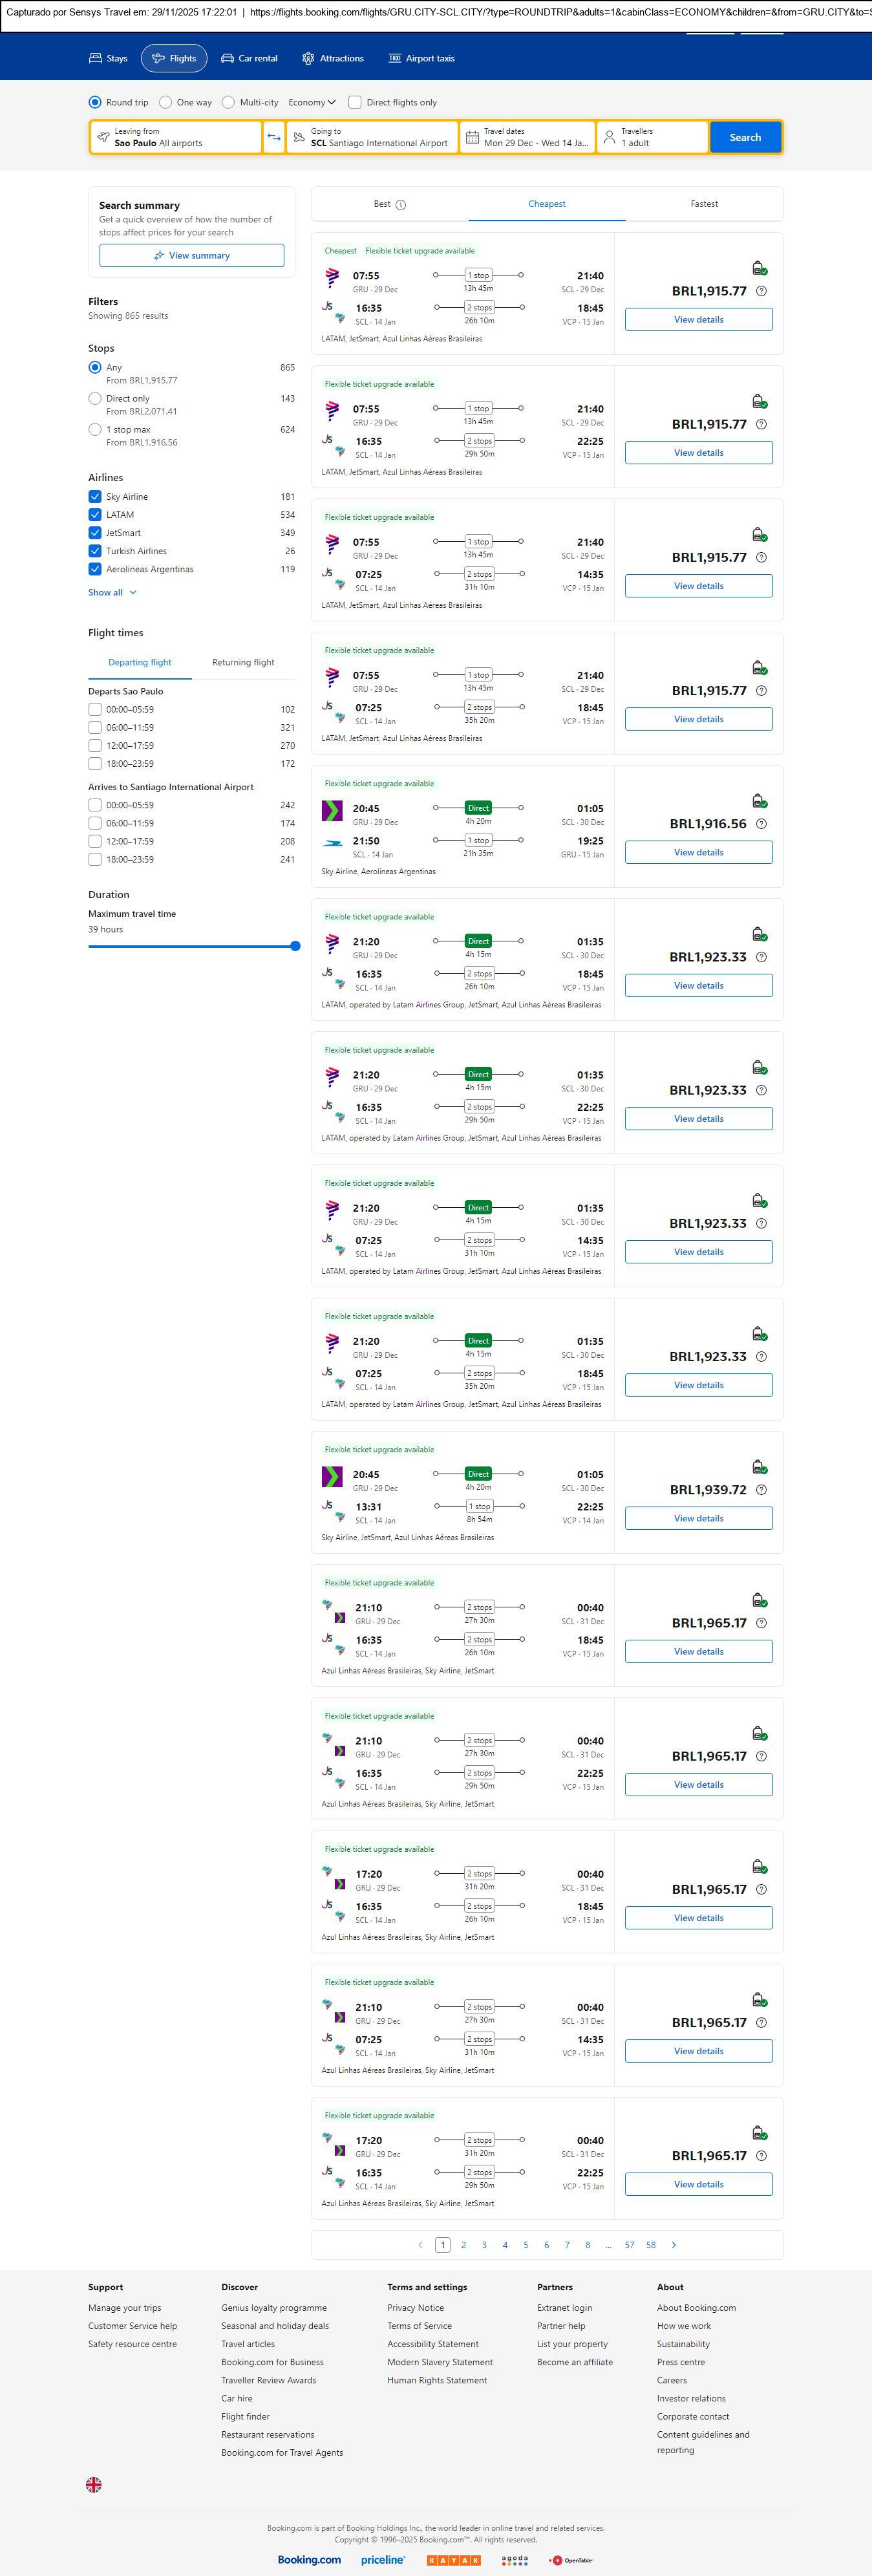Click the luggage icon on the cheapest flight card
The height and width of the screenshot is (2576, 872).
(x=759, y=268)
